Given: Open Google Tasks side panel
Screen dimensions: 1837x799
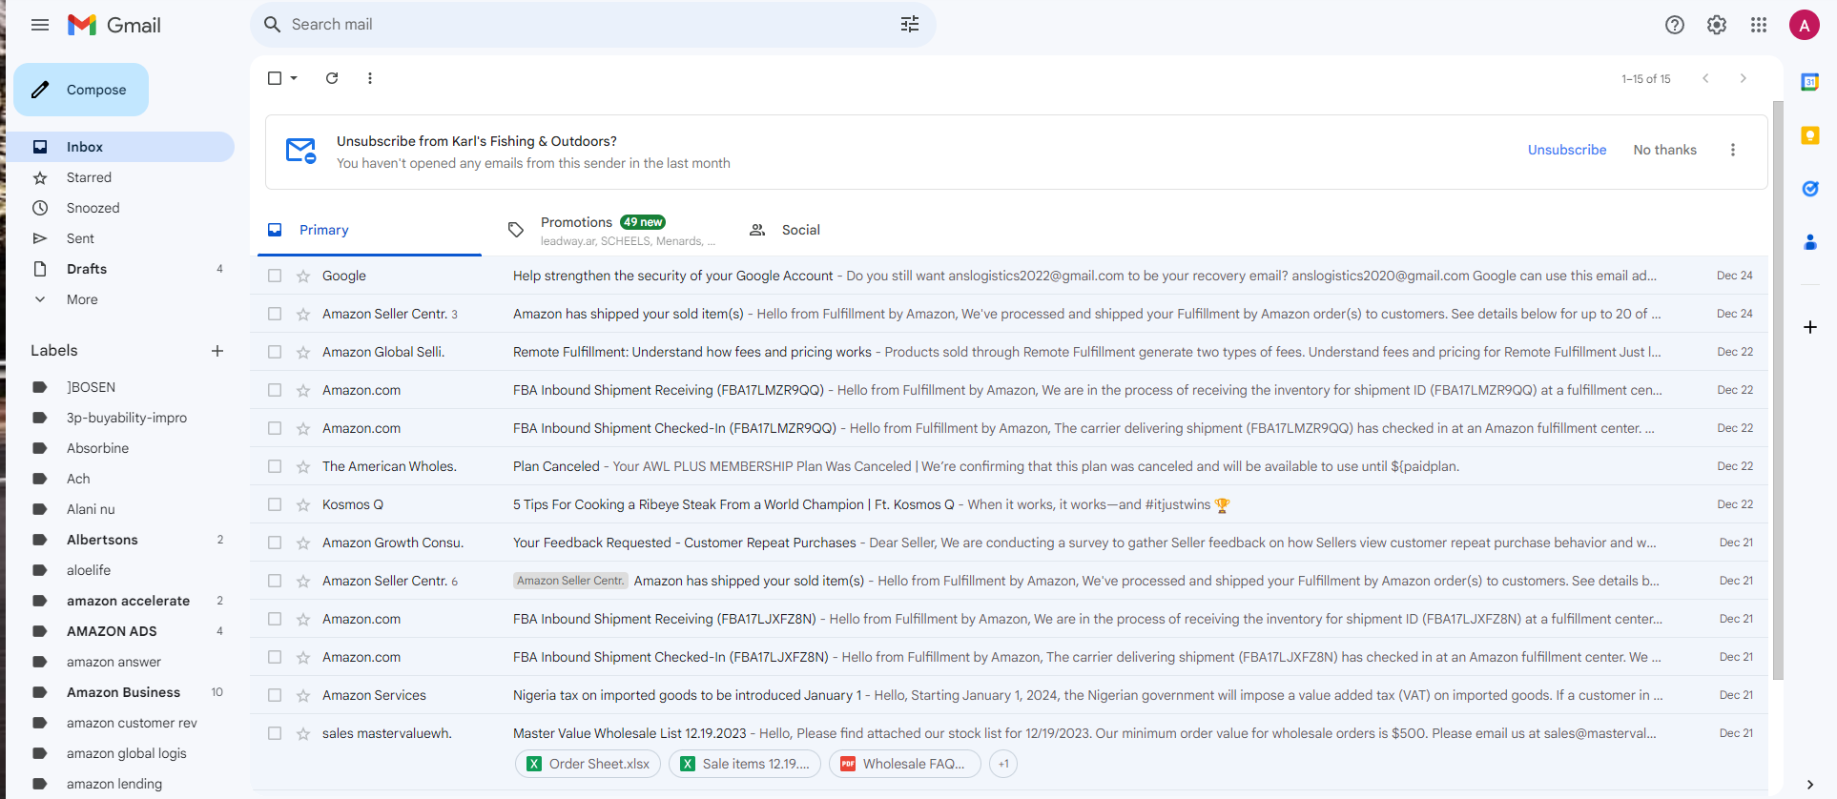Looking at the screenshot, I should (1809, 189).
